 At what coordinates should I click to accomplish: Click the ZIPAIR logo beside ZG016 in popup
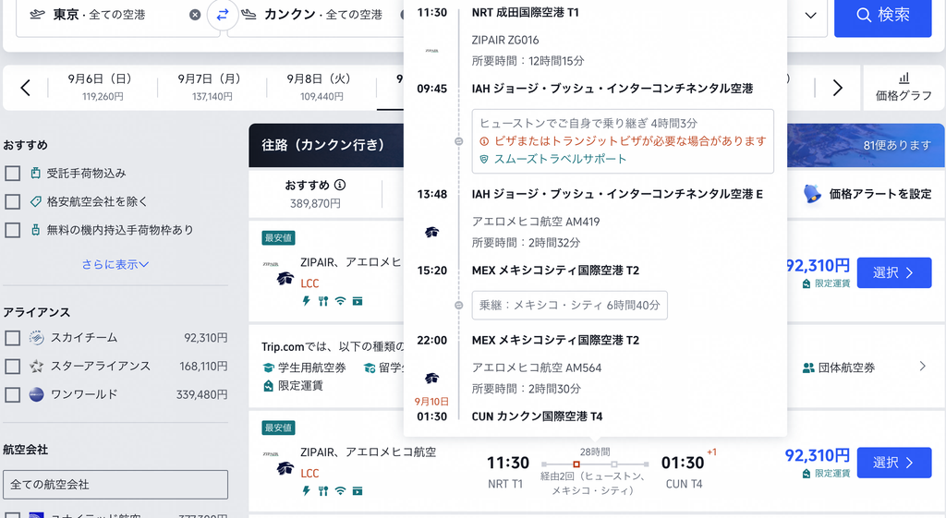pos(432,52)
